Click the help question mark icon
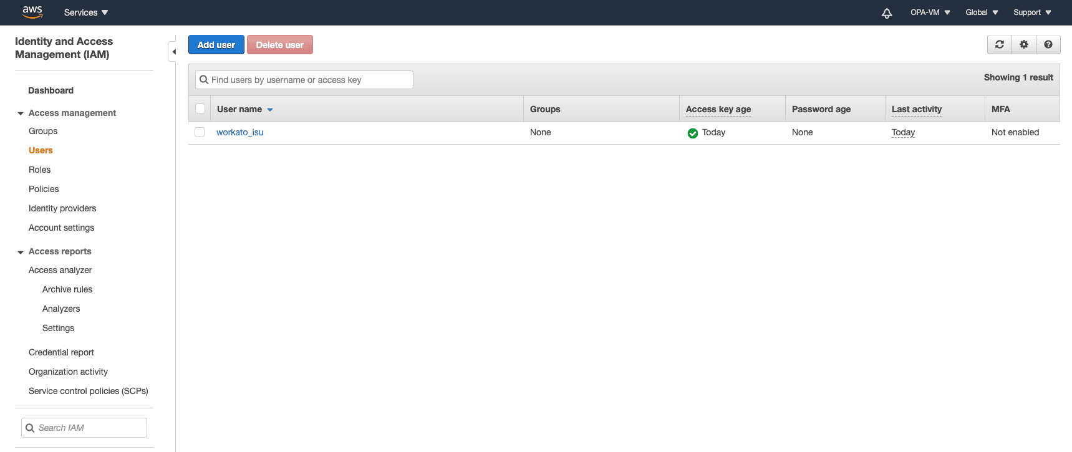 (x=1048, y=44)
